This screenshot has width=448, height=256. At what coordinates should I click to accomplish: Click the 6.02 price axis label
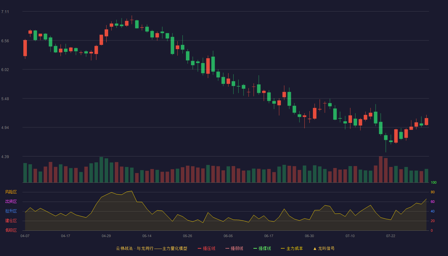(5, 70)
